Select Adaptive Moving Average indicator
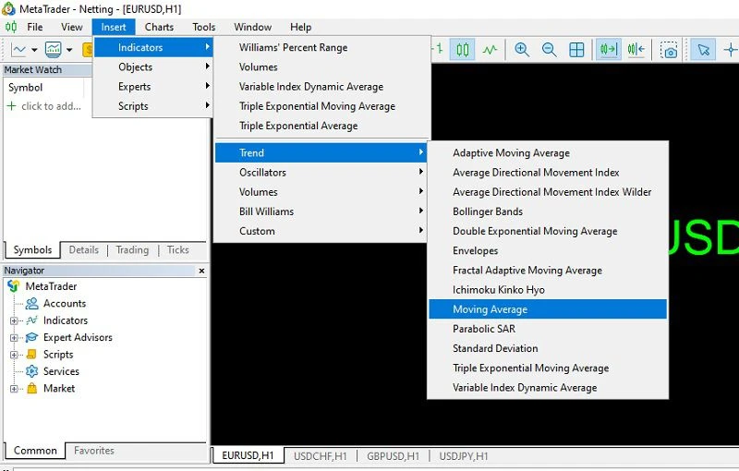This screenshot has height=471, width=739. tap(548, 152)
